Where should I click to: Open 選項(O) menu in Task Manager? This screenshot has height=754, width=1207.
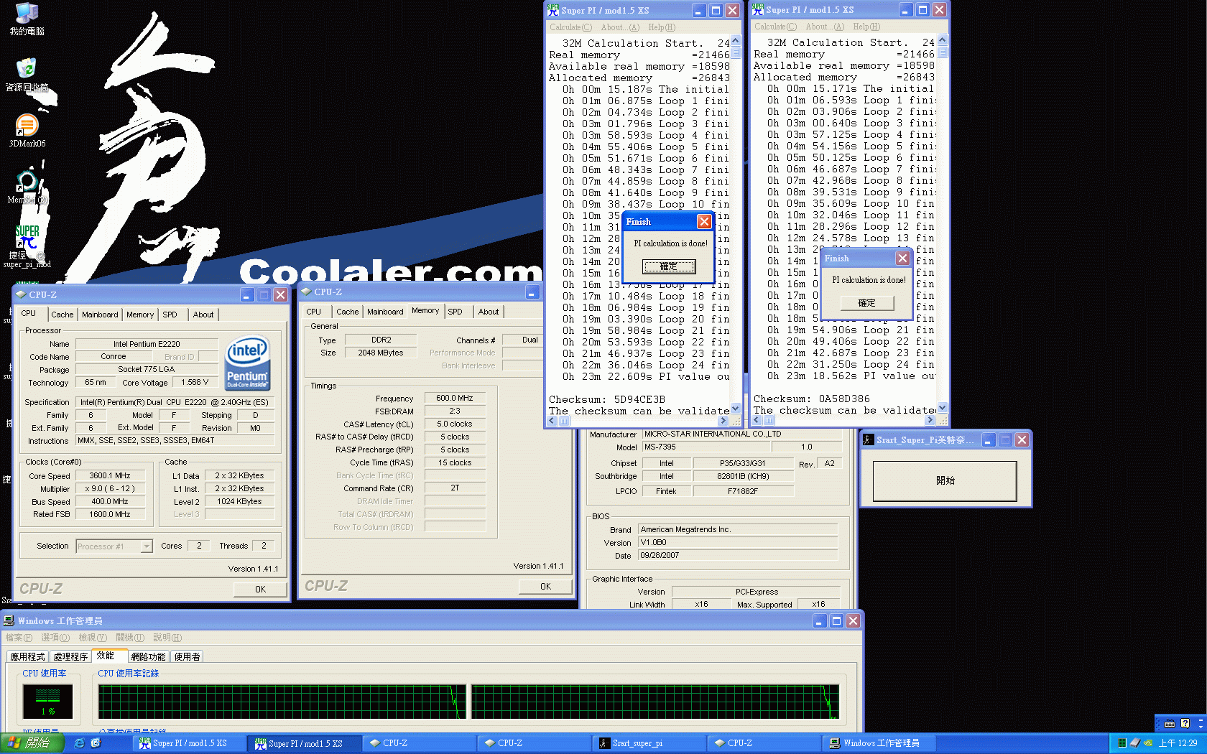click(55, 638)
